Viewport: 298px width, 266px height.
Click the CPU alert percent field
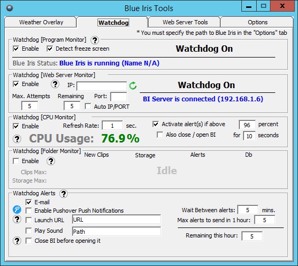(247, 125)
